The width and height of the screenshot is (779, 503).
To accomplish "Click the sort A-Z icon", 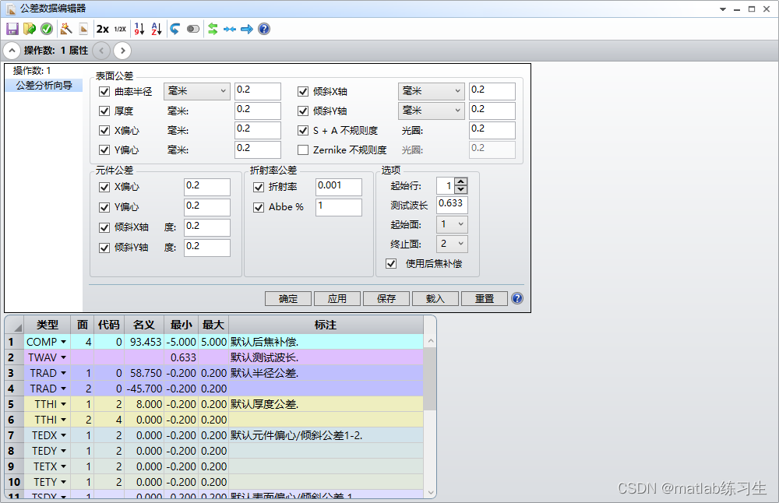I will [157, 29].
